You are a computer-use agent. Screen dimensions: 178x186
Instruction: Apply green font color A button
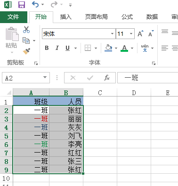pyautogui.click(x=124, y=48)
